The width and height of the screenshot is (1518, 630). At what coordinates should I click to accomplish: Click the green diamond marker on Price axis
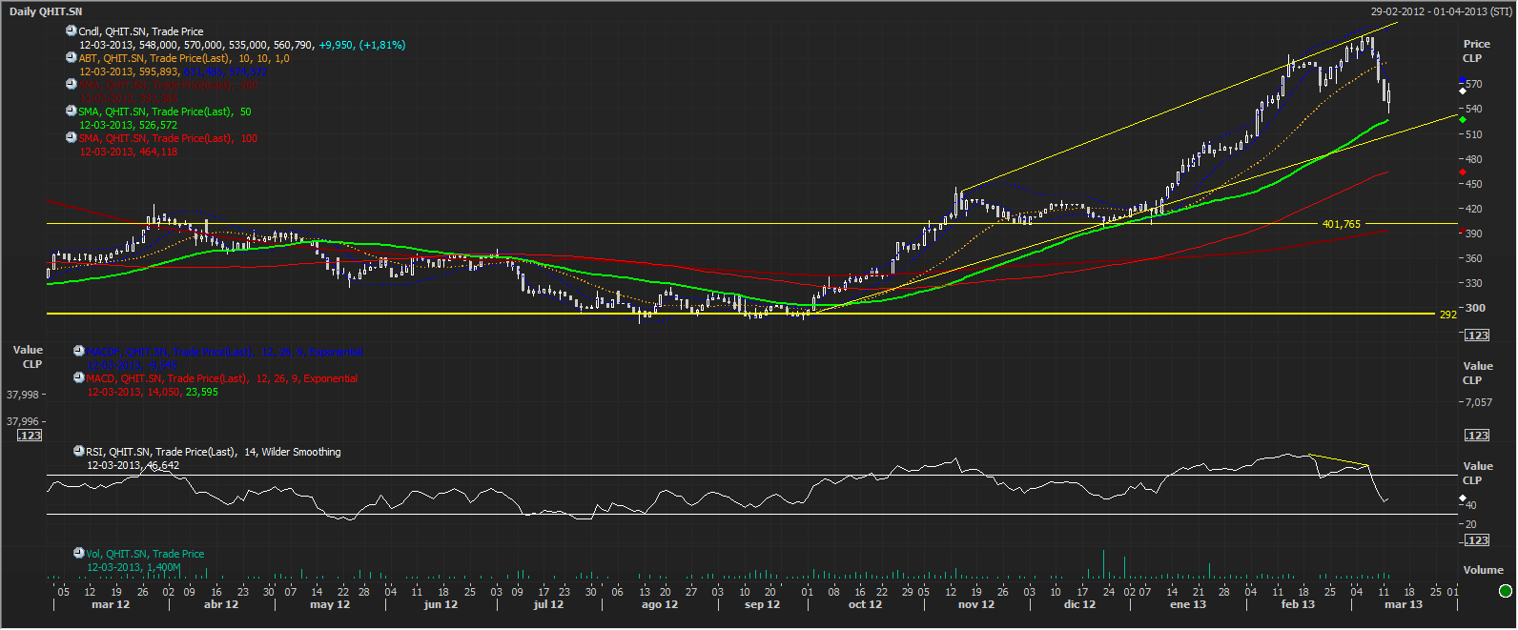pos(1463,120)
